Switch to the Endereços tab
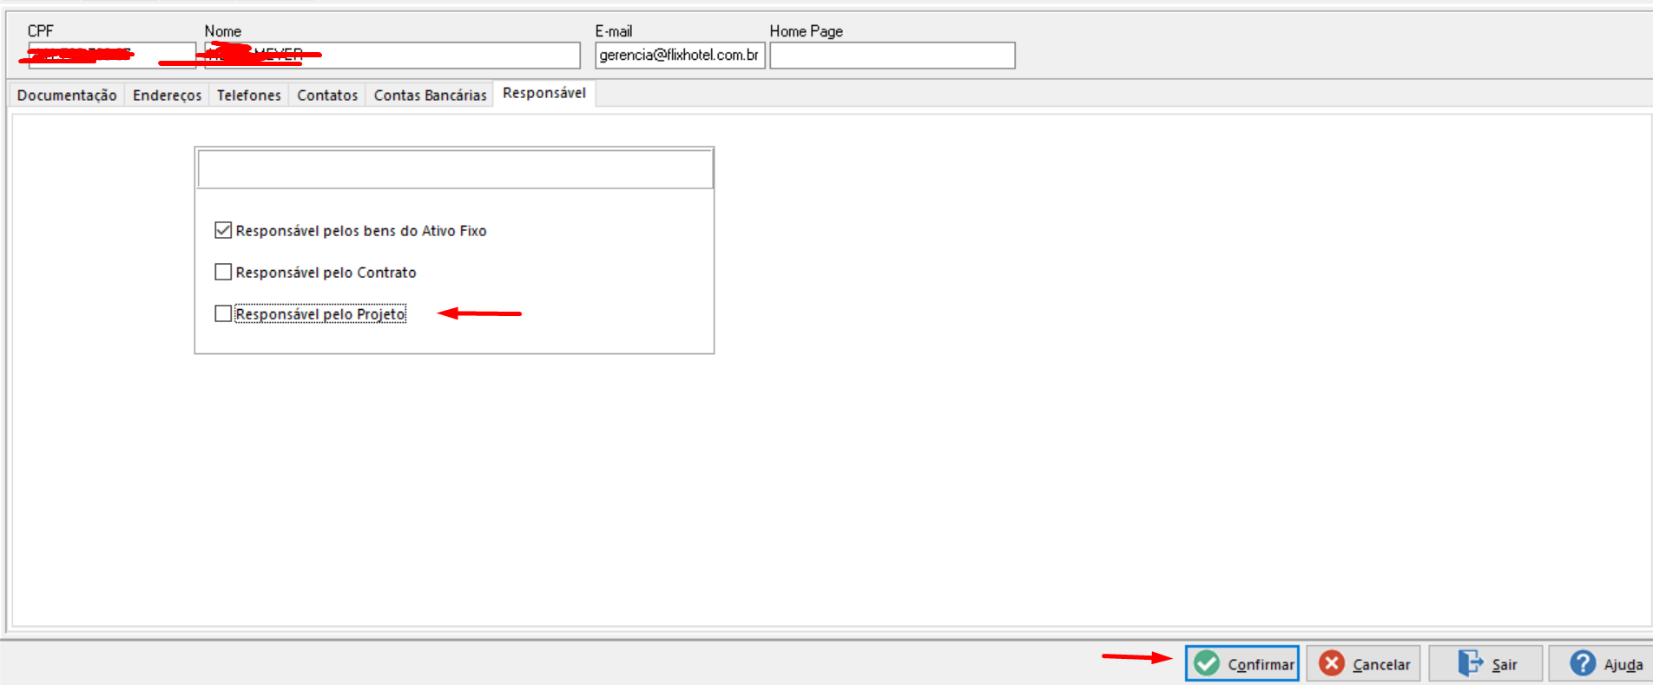1653x685 pixels. [167, 95]
